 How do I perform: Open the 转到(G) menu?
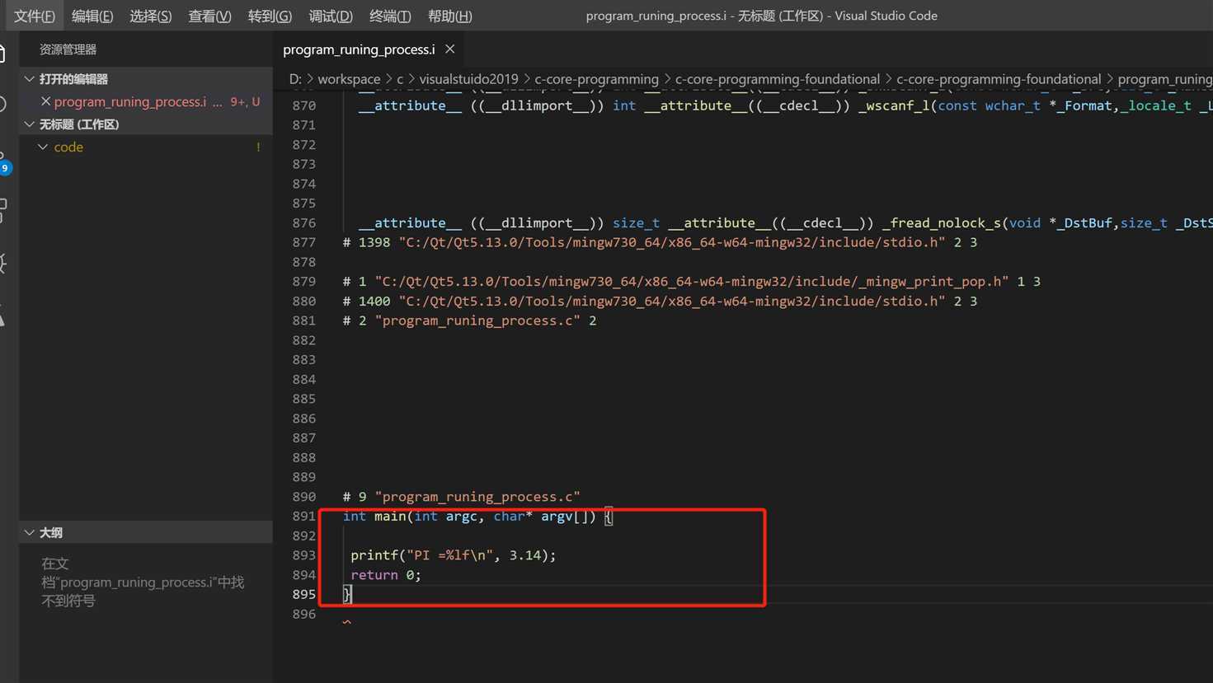point(270,16)
